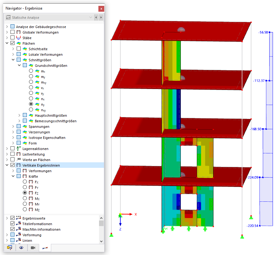Click the Grundschnittgrößen icon
The width and height of the screenshot is (277, 255).
pyautogui.click(x=31, y=66)
